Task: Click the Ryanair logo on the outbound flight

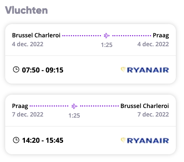Action: point(145,70)
